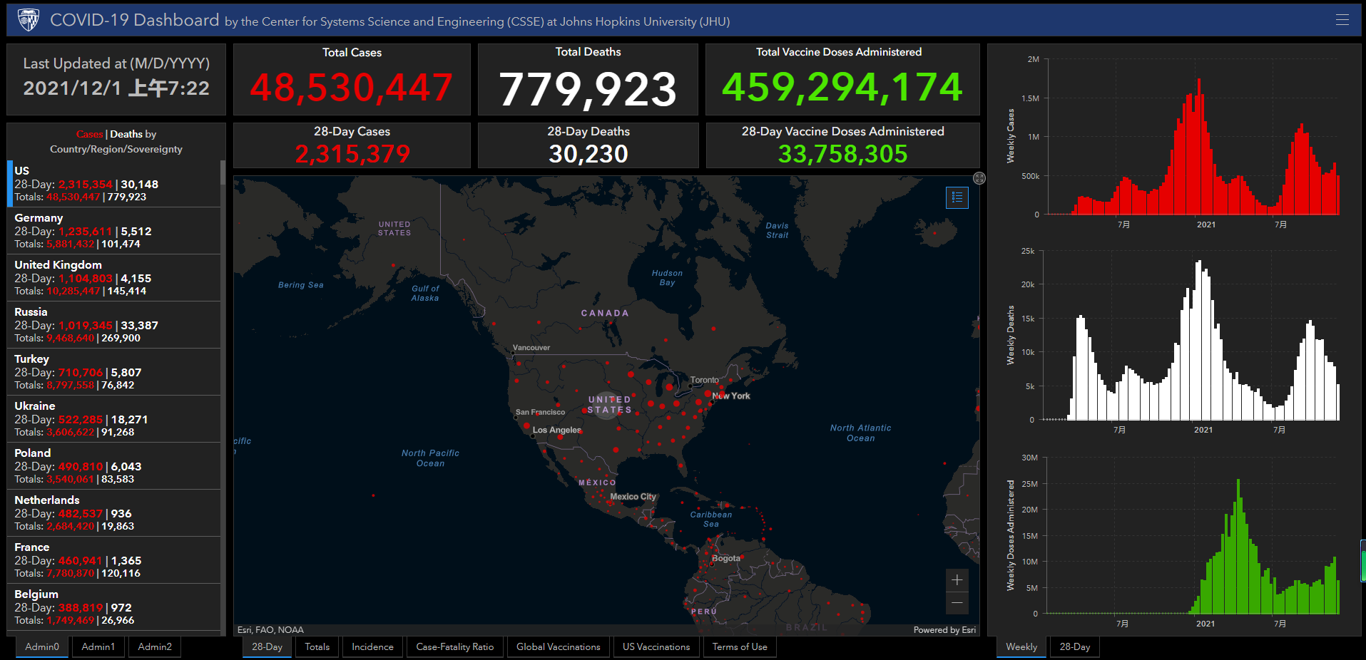Screen dimensions: 1366x660
Task: Click the total vaccine doses figure 459,294,174
Action: [842, 87]
